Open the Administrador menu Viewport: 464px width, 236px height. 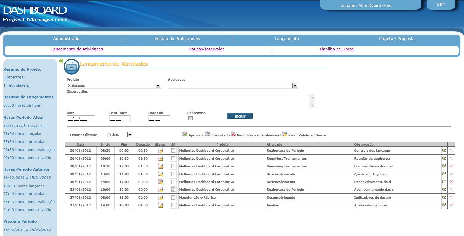coord(67,39)
